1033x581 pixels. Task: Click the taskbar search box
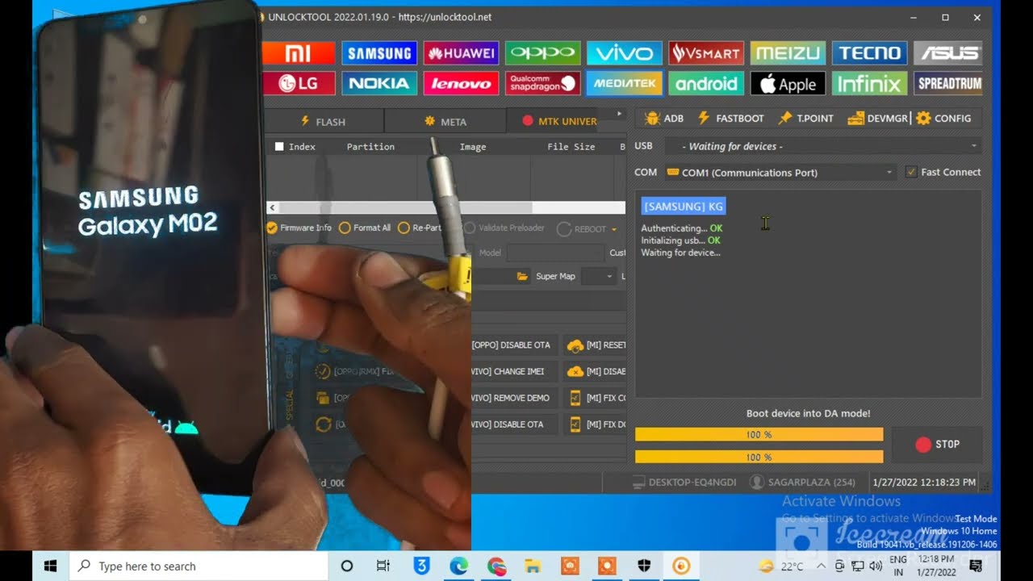pos(199,566)
